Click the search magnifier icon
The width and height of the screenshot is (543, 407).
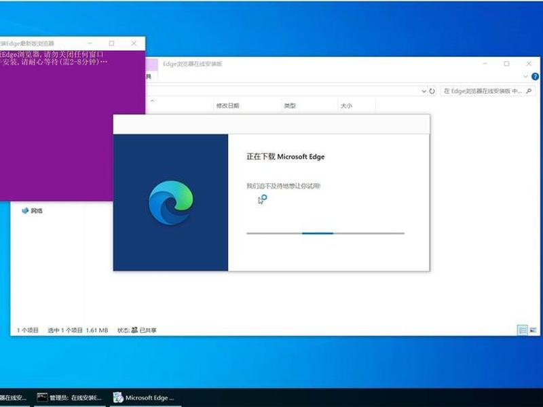pos(529,91)
